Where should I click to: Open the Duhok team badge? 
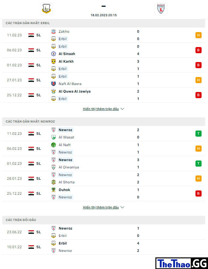pos(54,190)
